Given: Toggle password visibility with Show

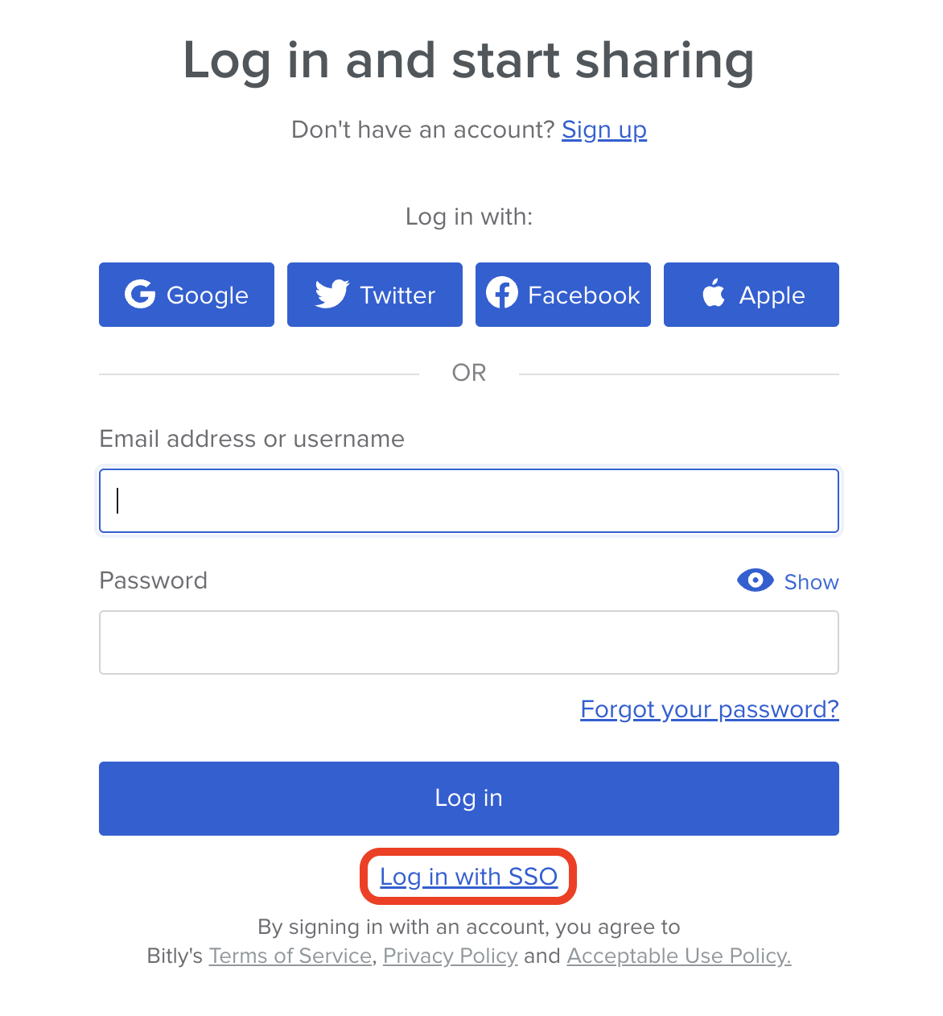Looking at the screenshot, I should [x=811, y=581].
